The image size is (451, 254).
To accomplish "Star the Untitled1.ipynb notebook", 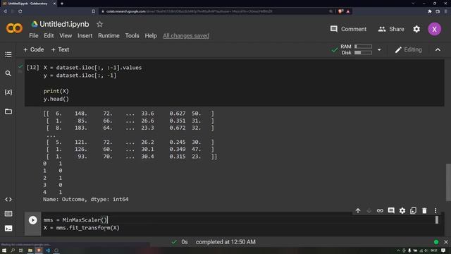I will click(x=99, y=24).
